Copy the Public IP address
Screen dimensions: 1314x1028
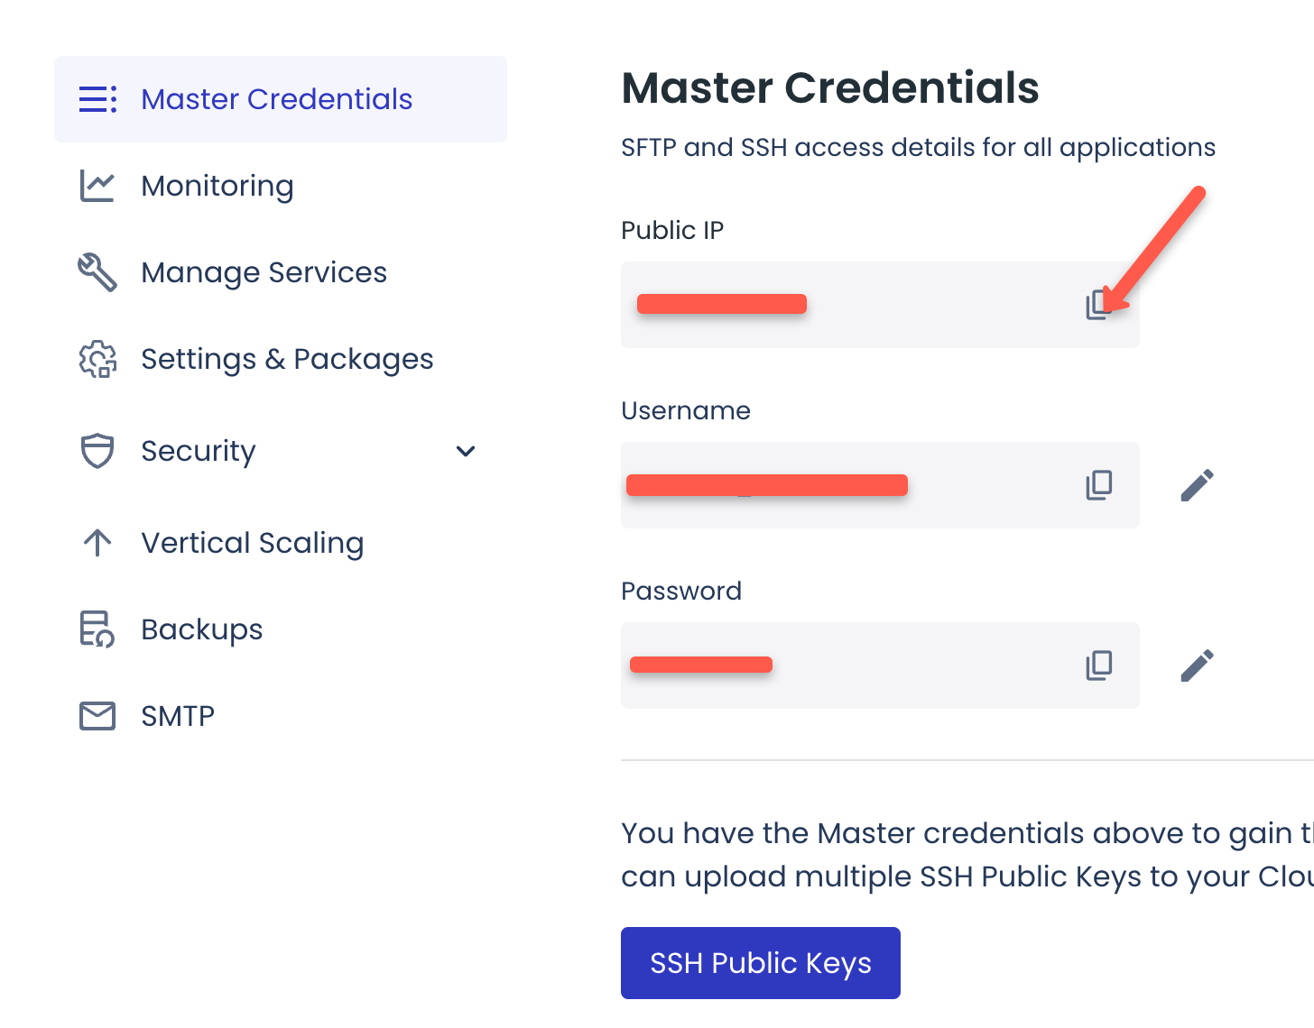click(x=1098, y=305)
